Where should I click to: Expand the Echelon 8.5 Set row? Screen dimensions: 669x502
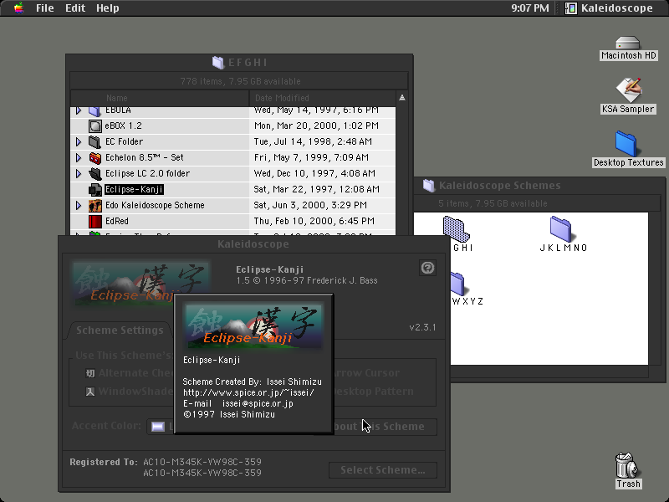point(79,157)
